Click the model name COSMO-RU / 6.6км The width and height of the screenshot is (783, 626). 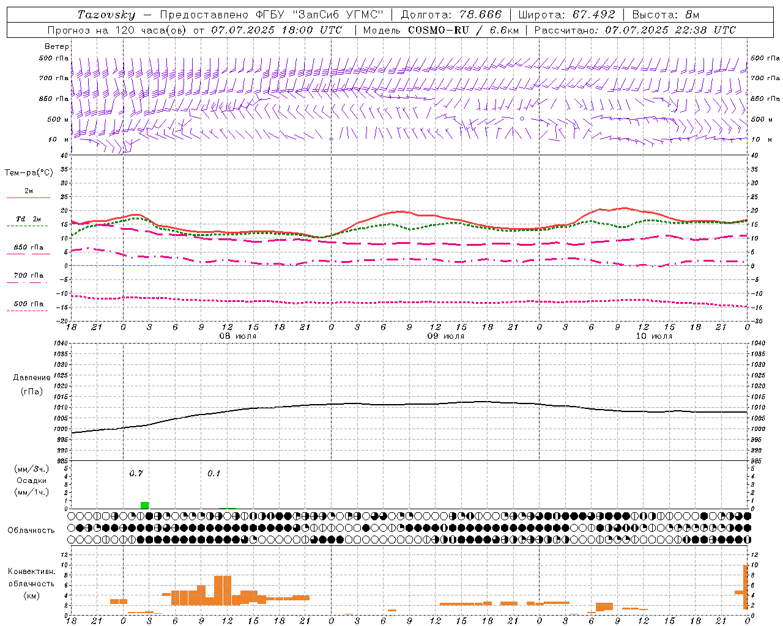pos(463,30)
